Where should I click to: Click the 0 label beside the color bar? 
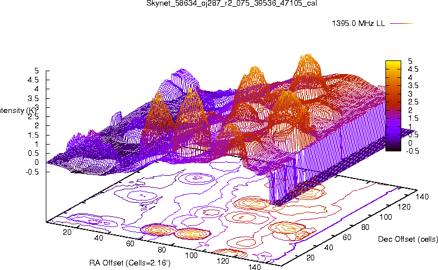click(x=410, y=143)
